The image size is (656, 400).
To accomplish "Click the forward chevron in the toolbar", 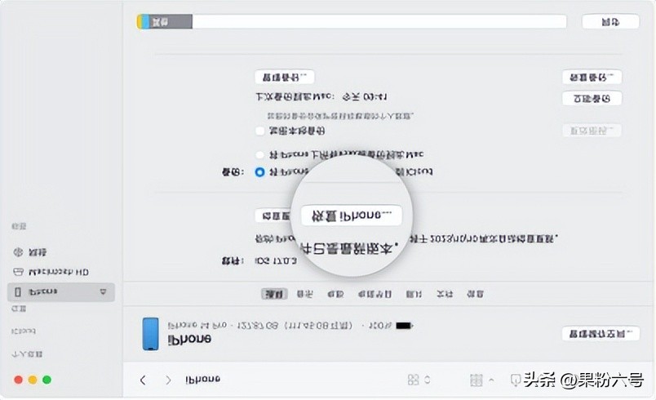I will click(x=168, y=380).
